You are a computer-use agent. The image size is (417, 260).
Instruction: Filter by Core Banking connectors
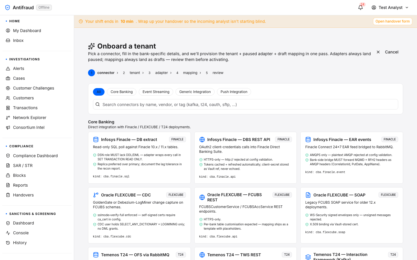coord(122,92)
